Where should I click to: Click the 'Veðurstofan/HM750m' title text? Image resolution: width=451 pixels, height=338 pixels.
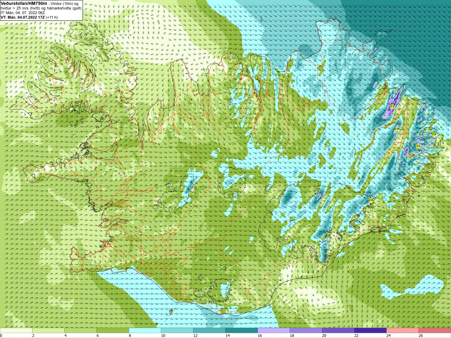[24, 3]
